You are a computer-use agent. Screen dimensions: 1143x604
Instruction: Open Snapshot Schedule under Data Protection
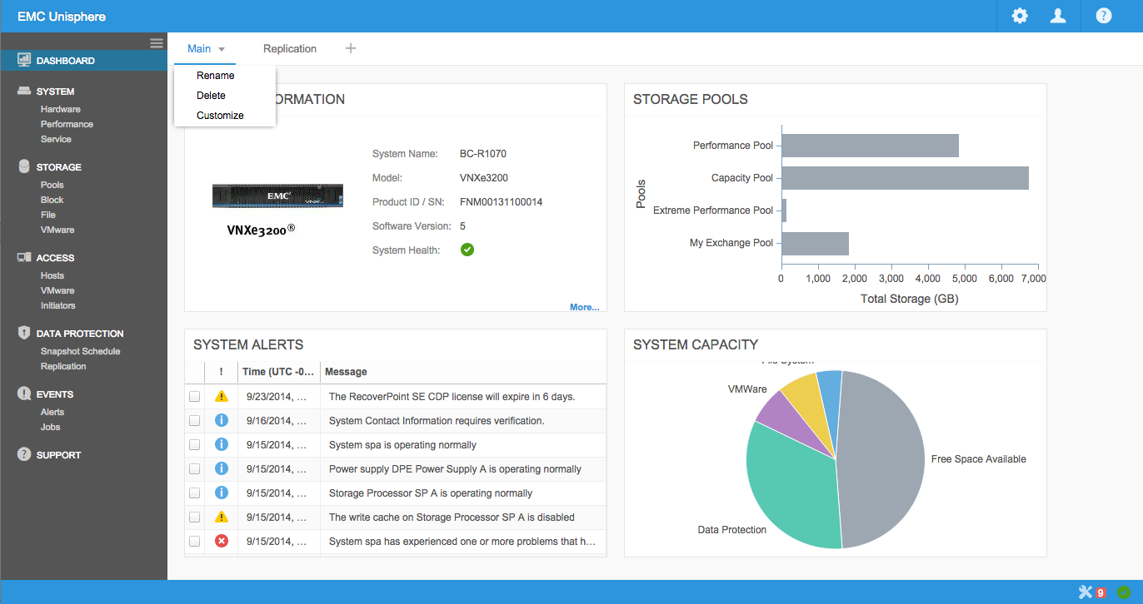pyautogui.click(x=81, y=351)
